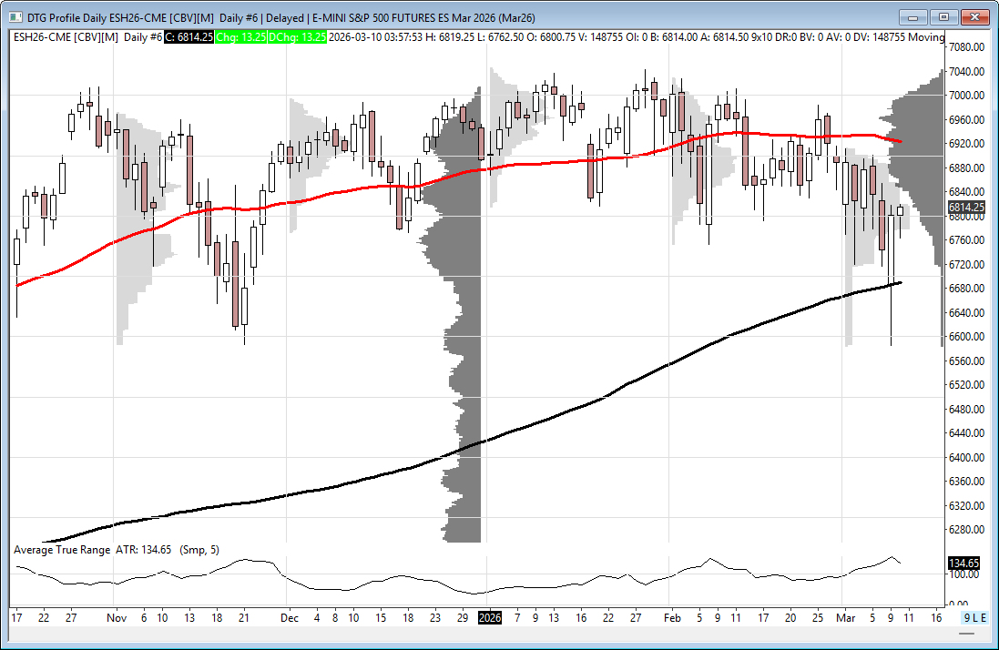Click the highlighted 2026 year marker on the date axis
Image resolution: width=999 pixels, height=650 pixels.
click(x=489, y=617)
